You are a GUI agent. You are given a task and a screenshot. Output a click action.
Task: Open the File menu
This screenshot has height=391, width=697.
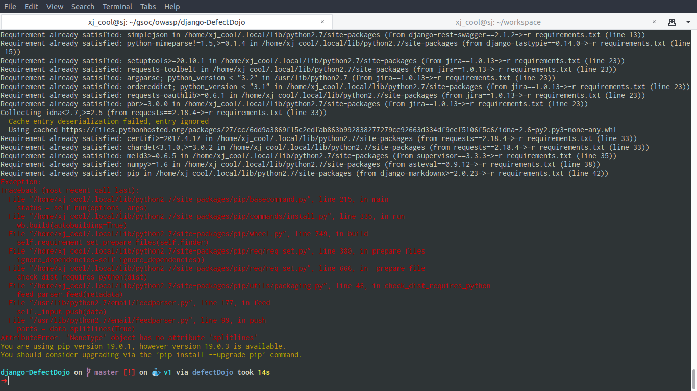point(10,6)
